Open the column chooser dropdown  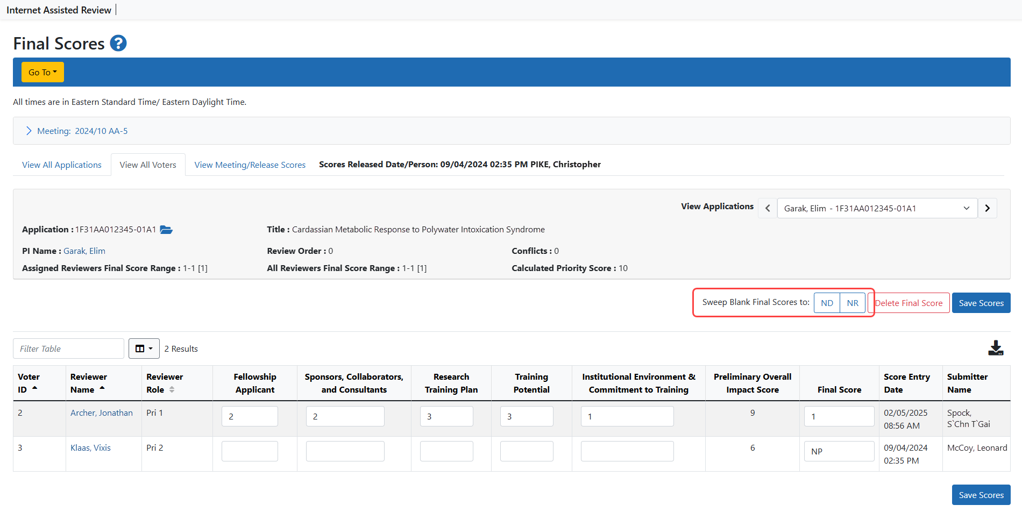pyautogui.click(x=144, y=349)
